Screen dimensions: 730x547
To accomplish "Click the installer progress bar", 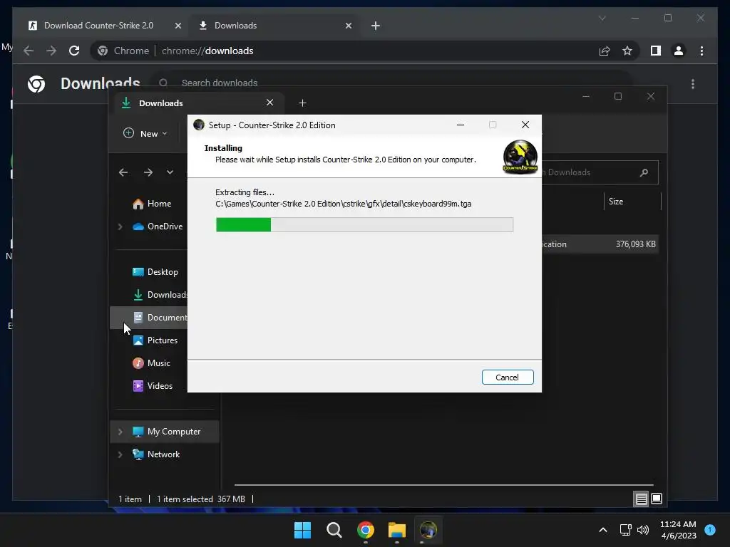I will point(364,224).
